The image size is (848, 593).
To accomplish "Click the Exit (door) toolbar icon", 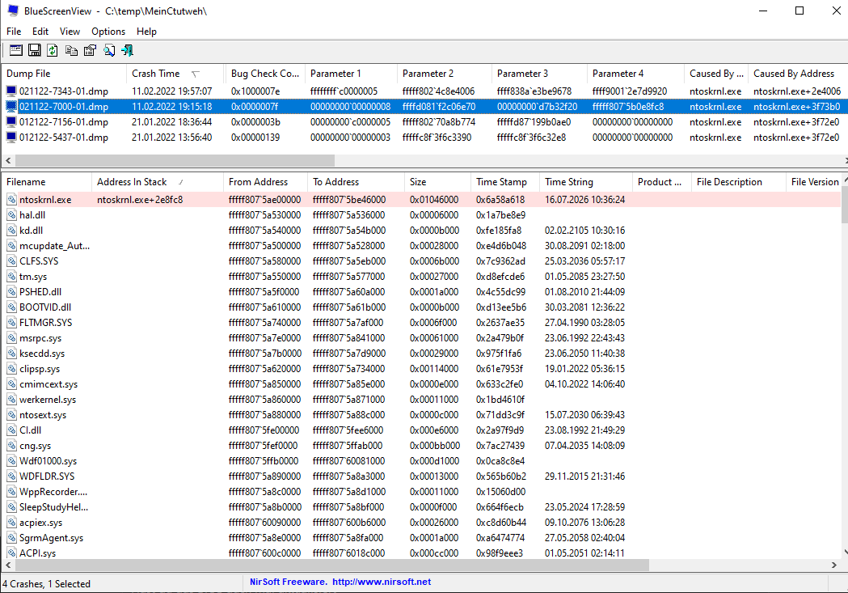I will click(128, 50).
